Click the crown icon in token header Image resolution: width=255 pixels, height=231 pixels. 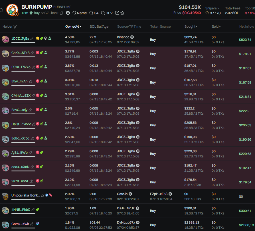(122, 13)
